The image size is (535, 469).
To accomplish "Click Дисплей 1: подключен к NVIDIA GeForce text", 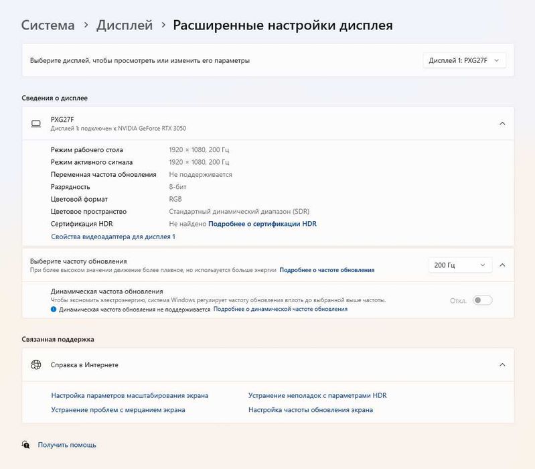I will pos(119,129).
